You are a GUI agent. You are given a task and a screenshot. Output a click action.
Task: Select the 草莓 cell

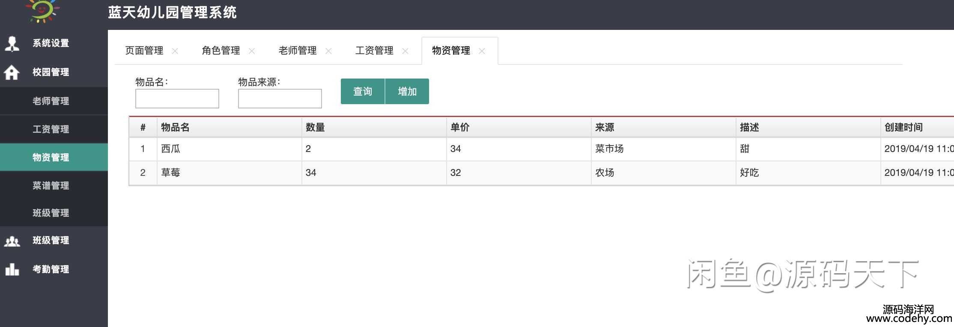coord(230,173)
